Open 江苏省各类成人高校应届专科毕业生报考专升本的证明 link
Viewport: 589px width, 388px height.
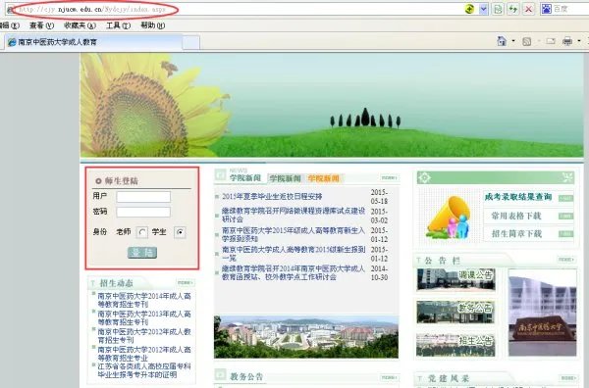144,370
